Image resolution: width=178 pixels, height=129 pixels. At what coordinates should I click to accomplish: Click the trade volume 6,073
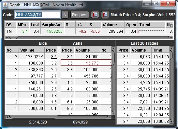(x=141, y=56)
